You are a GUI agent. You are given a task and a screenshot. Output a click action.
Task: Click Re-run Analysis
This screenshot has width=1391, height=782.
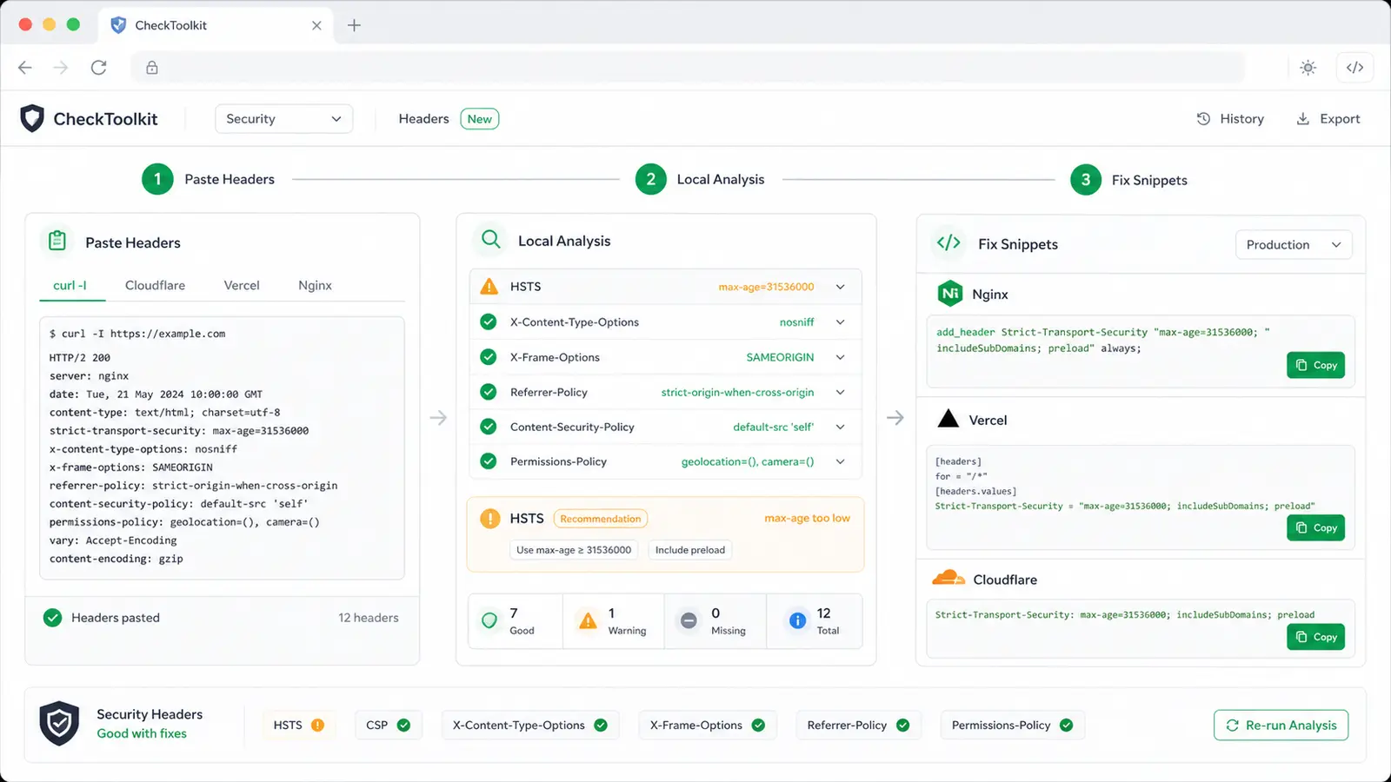(x=1281, y=725)
